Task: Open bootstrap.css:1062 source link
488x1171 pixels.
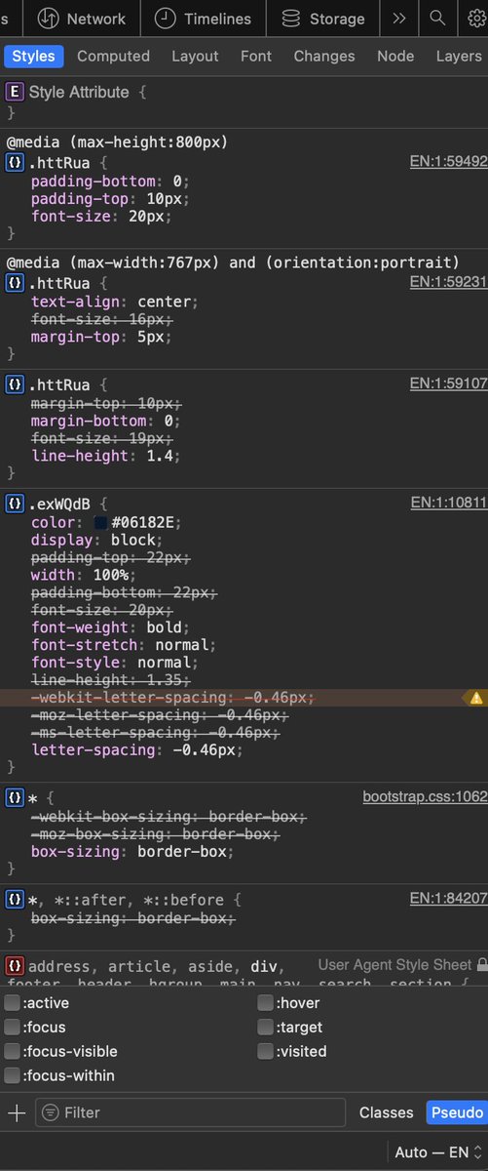Action: click(x=425, y=797)
